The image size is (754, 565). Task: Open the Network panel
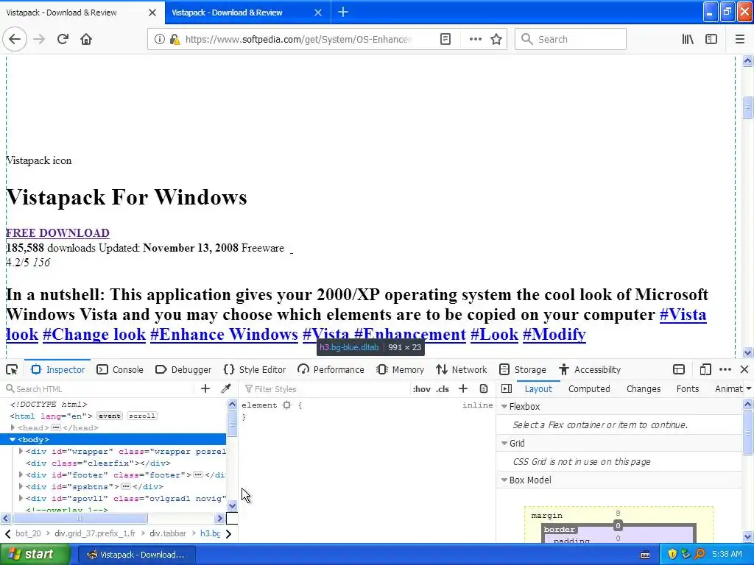click(x=462, y=369)
